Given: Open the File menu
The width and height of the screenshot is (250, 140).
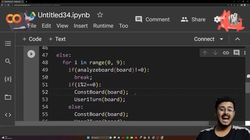Looking at the screenshot, I should tap(32, 26).
